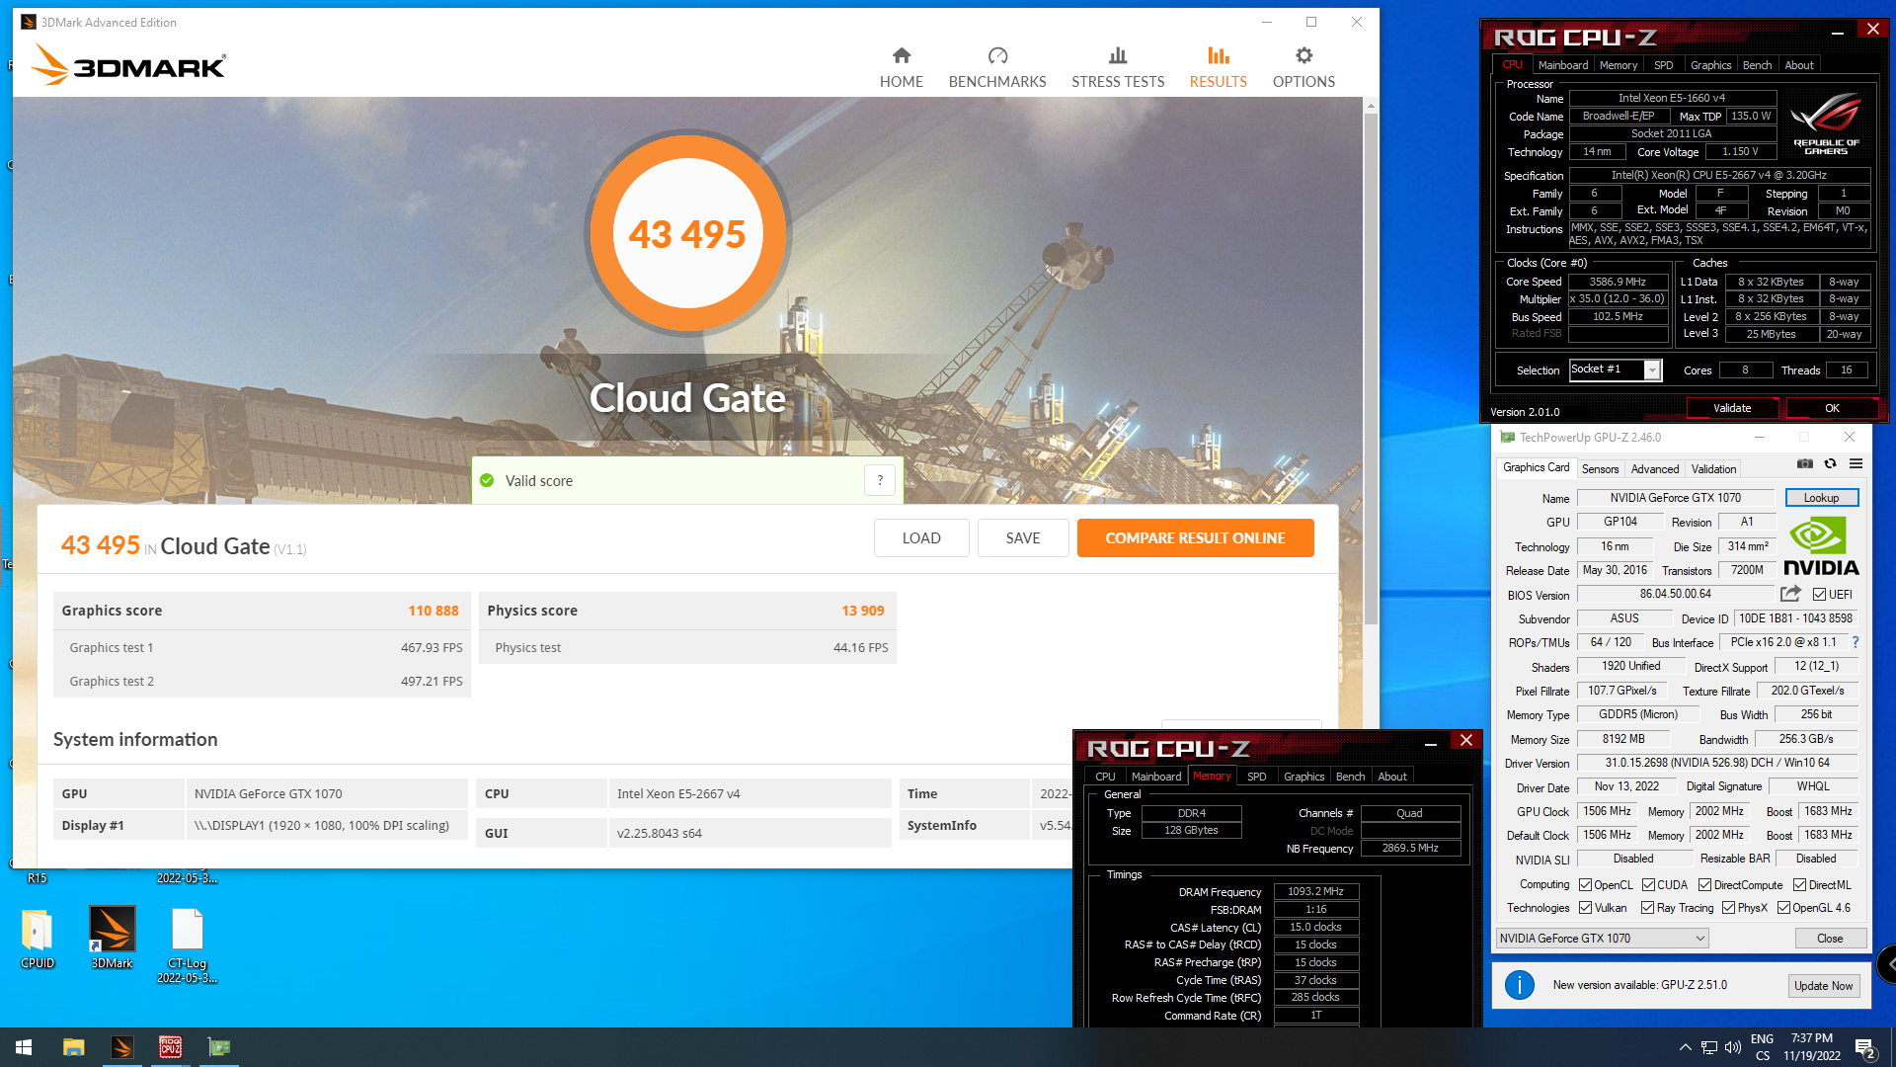Open the About tab in top CPU-Z
This screenshot has width=1896, height=1067.
coord(1798,65)
